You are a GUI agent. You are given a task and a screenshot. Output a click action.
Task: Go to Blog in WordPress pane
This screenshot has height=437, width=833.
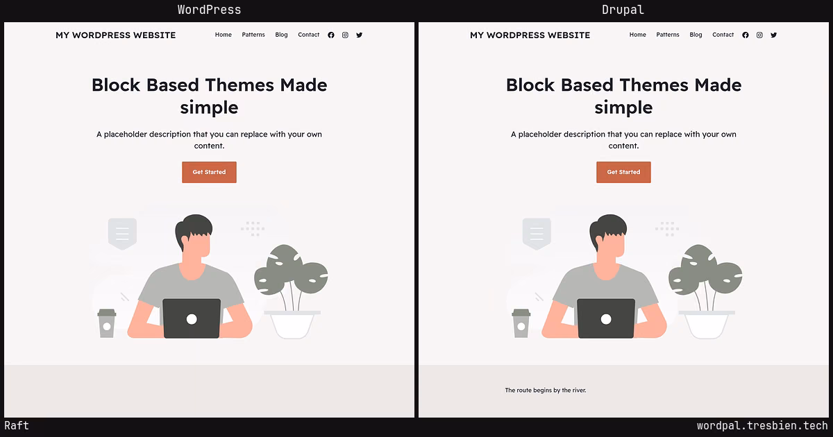point(281,35)
